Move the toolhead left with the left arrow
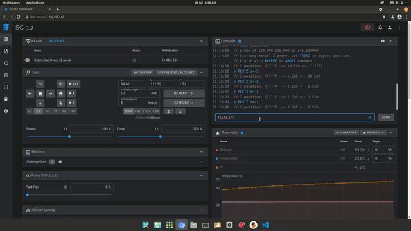Image resolution: width=411 pixels, height=231 pixels. coord(30,94)
